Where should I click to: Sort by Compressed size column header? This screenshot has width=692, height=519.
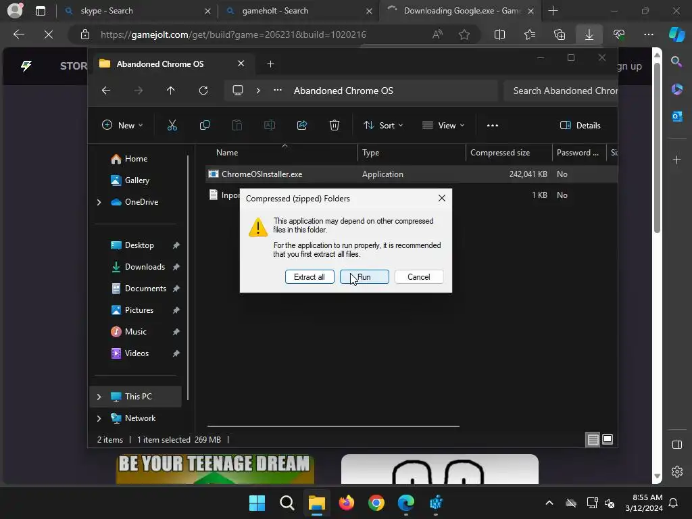coord(509,153)
